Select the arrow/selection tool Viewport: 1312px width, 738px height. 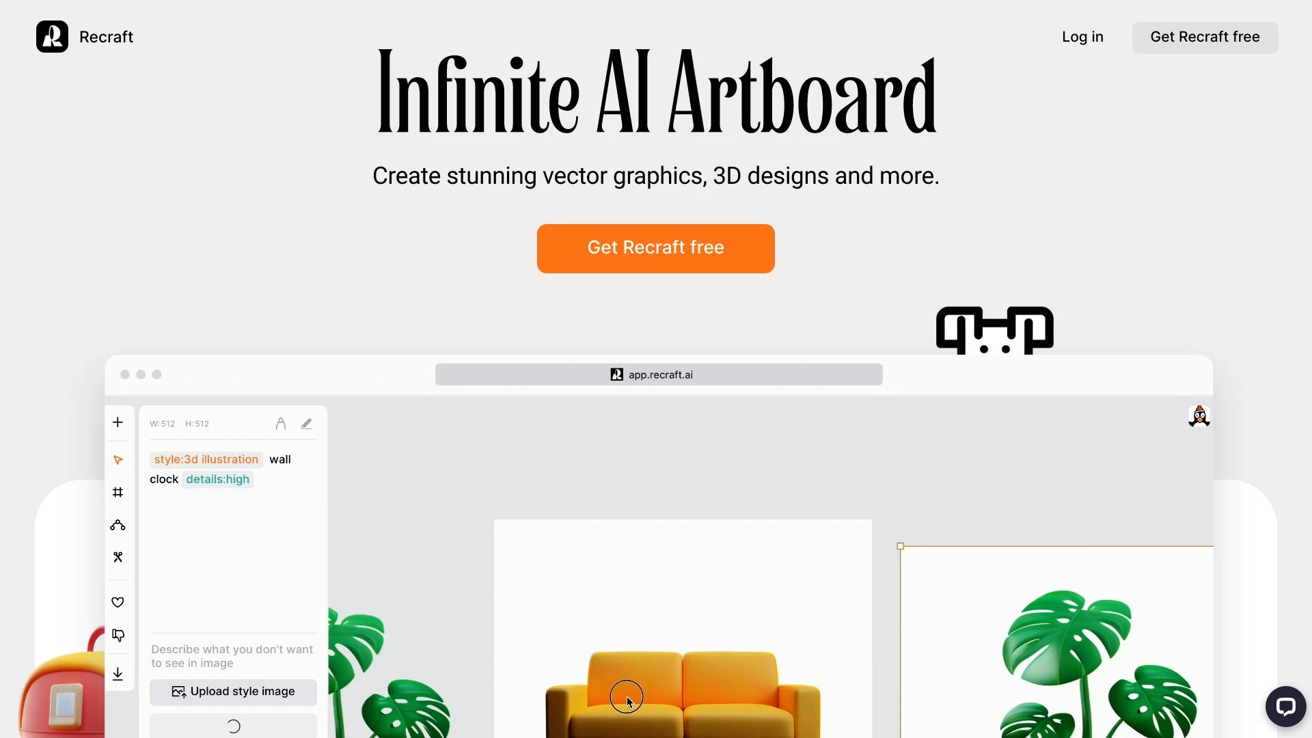point(118,460)
